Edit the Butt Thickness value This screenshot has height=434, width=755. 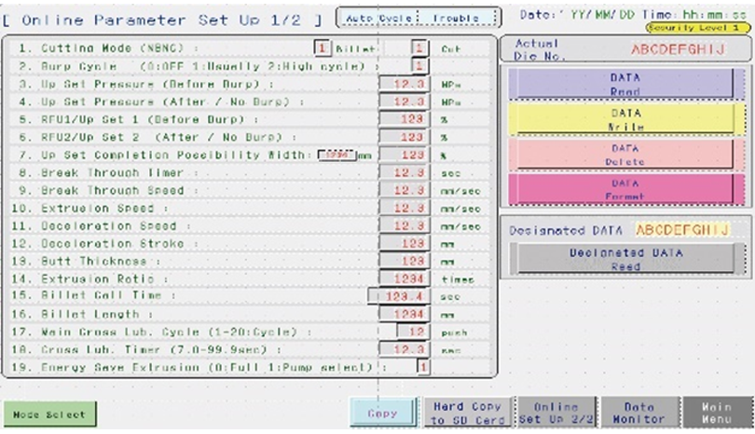pos(405,261)
